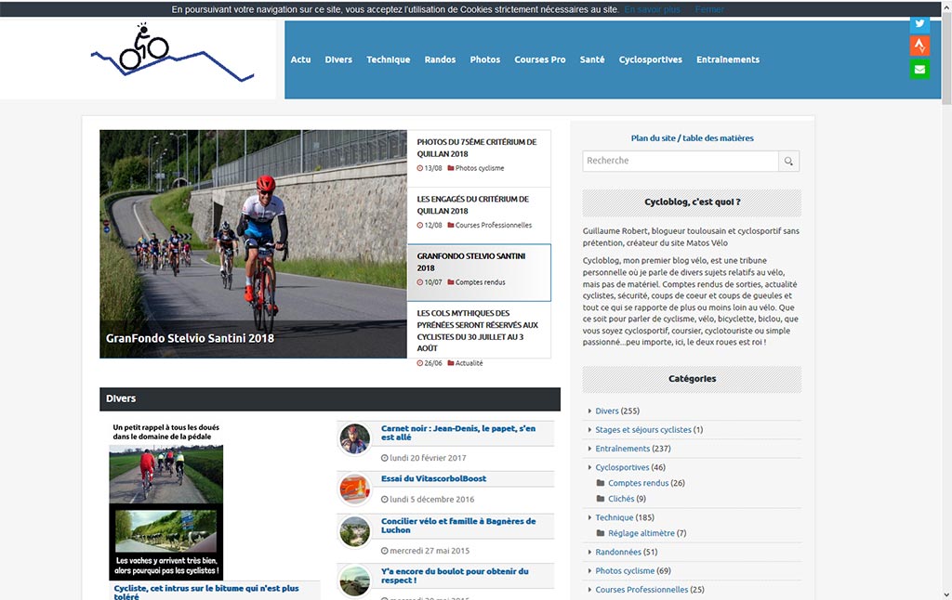Open the Santé menu
Screen dimensions: 952x600
tap(592, 59)
